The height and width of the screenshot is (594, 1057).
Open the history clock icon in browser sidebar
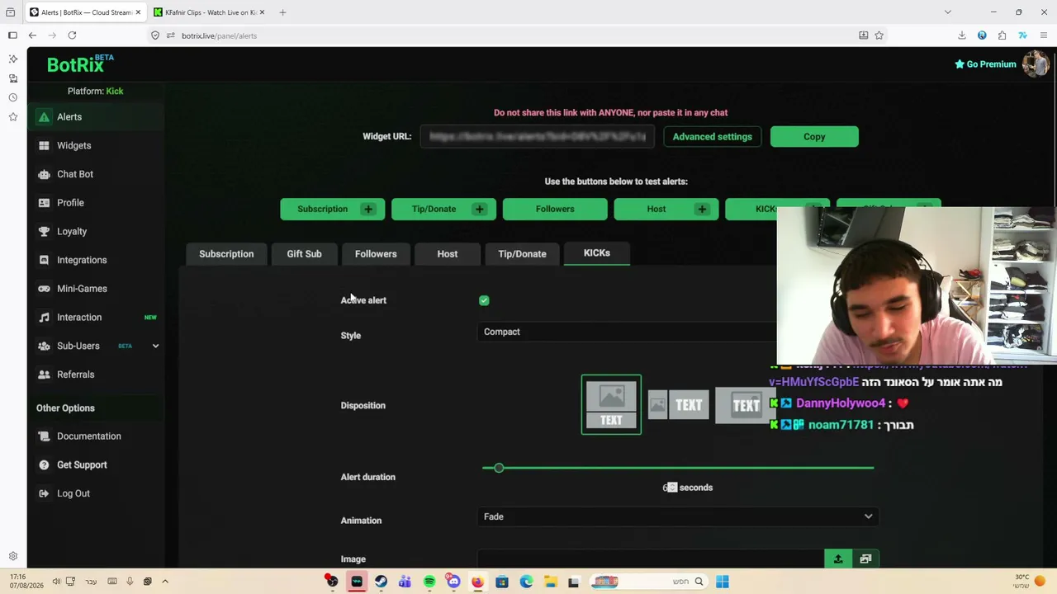click(12, 97)
